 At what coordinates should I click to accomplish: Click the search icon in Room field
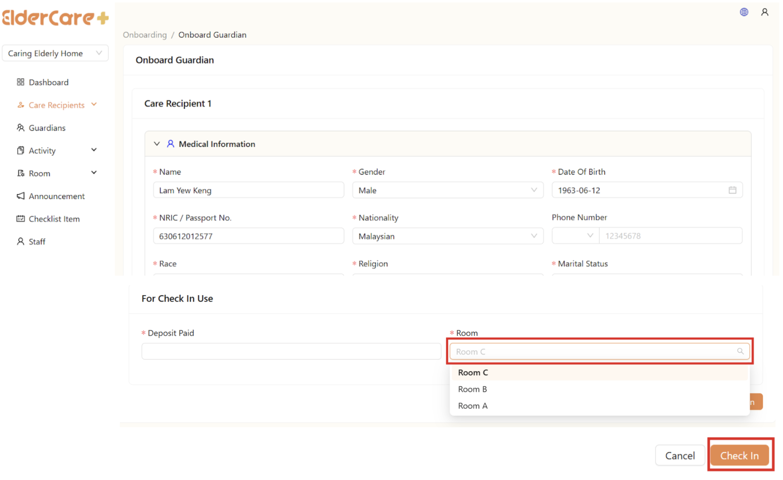[x=740, y=351]
